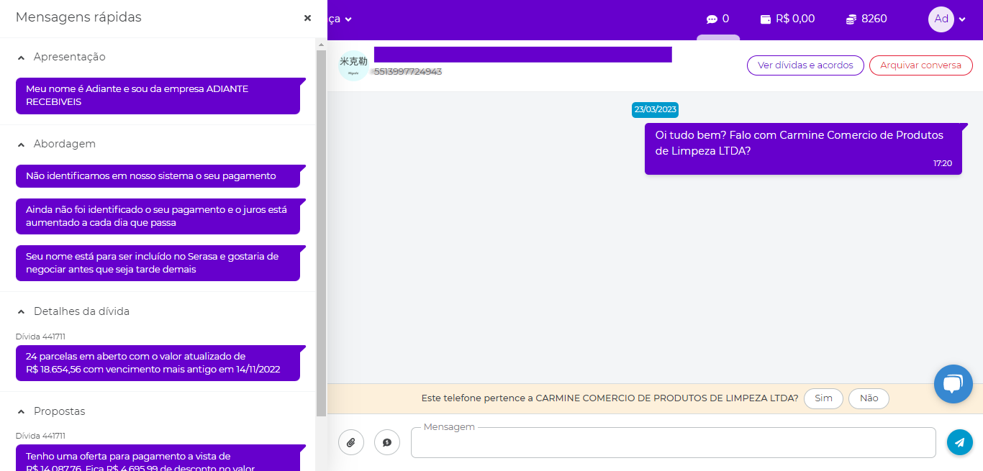Collapse the Detalhes da dívida section
The width and height of the screenshot is (983, 471).
(x=22, y=311)
